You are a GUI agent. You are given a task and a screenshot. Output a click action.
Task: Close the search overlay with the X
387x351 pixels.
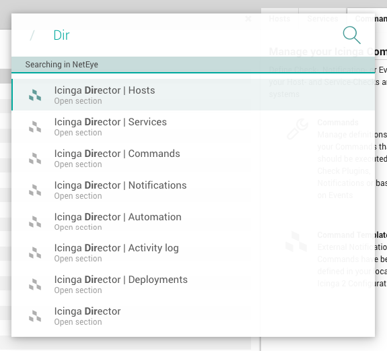(x=248, y=19)
